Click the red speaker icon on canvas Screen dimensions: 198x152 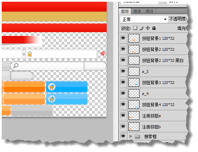click(103, 53)
